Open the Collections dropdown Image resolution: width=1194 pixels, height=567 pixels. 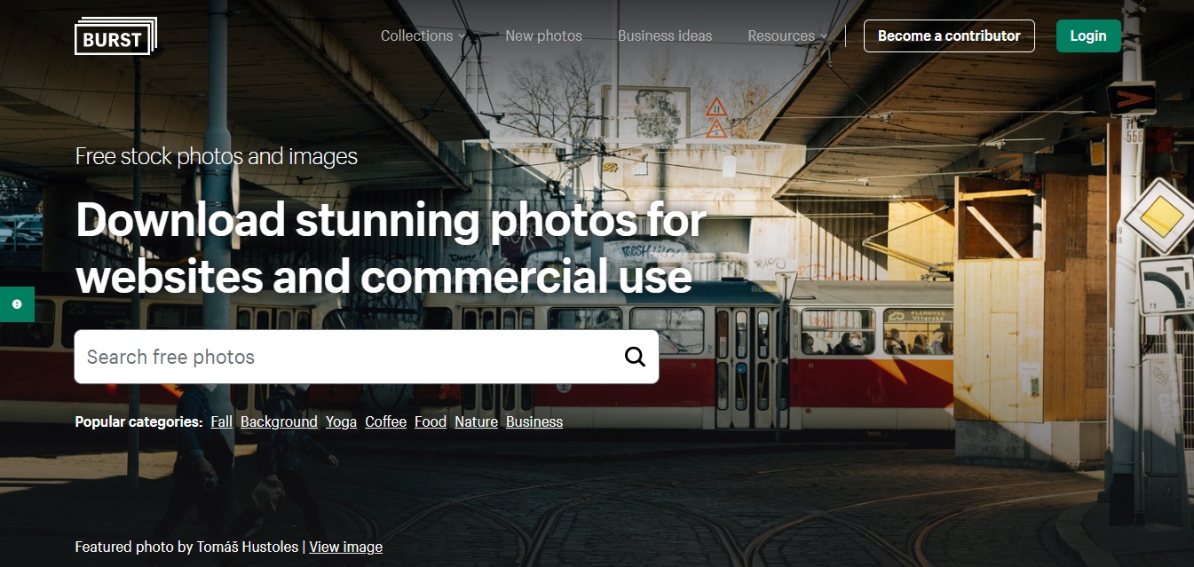416,35
